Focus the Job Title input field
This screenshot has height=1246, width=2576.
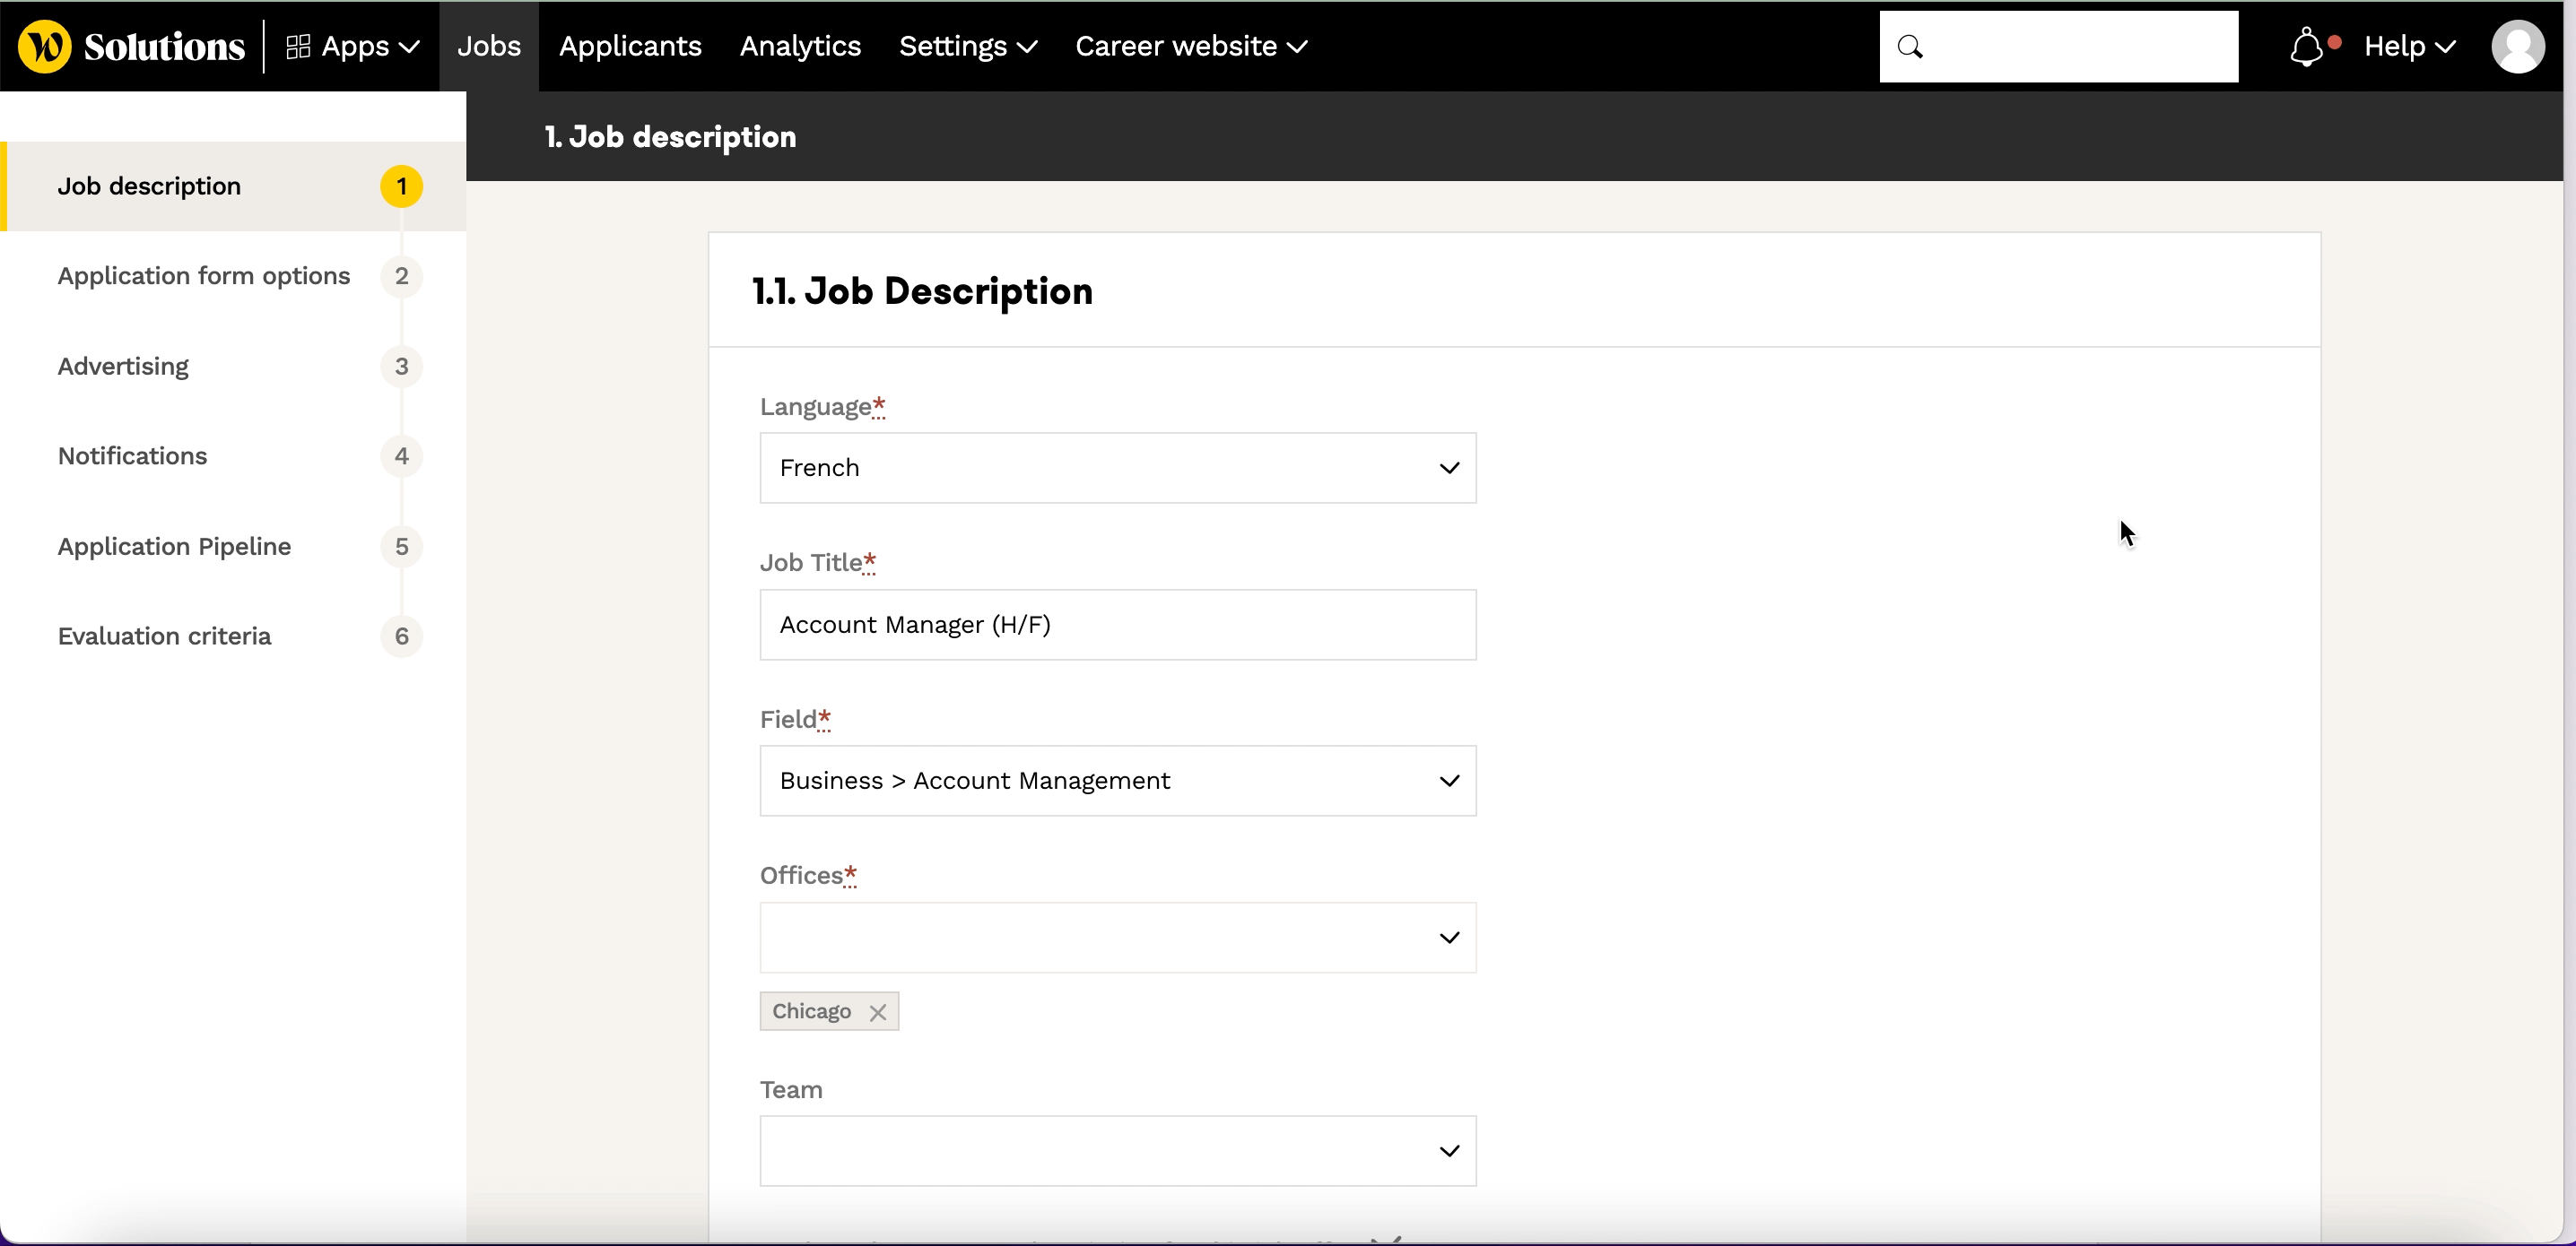point(1118,625)
